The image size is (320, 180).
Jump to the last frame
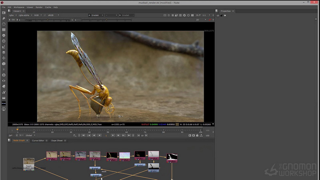click(x=129, y=135)
